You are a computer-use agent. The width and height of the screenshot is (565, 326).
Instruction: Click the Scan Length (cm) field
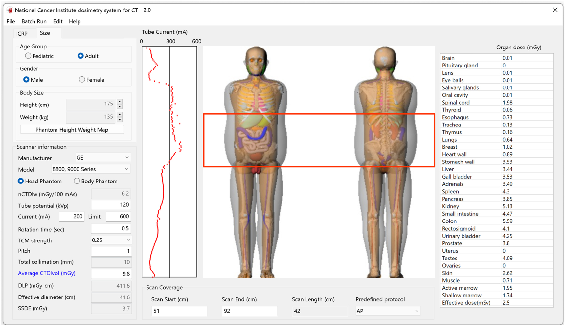pyautogui.click(x=320, y=311)
